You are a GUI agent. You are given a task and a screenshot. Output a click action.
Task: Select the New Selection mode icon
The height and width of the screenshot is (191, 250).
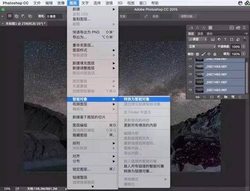tap(10, 16)
